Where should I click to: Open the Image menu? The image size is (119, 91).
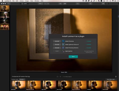tap(27, 1)
